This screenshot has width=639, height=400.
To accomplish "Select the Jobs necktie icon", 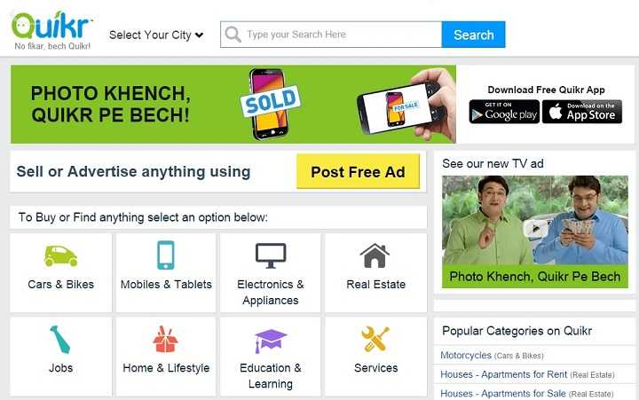I will [60, 340].
